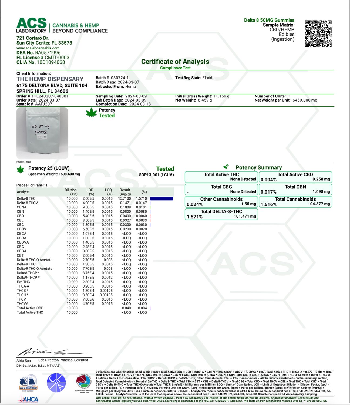
Task: Click the Delta-8 THC analyte row label
Action: [26, 198]
